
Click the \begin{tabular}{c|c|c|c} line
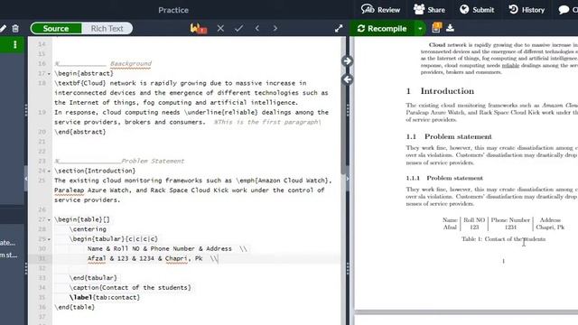pos(113,238)
